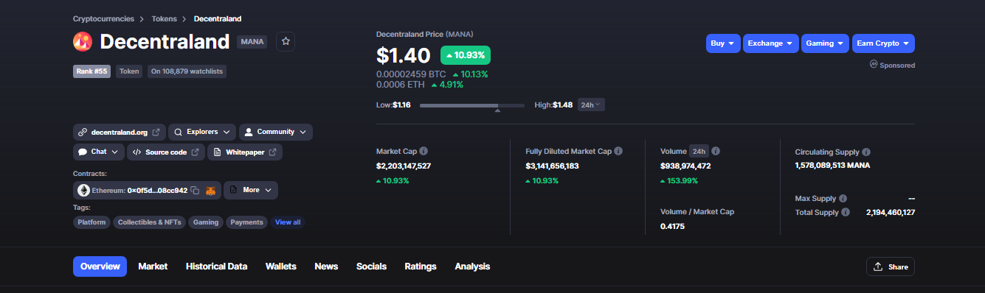Viewport: 985px width, 293px height.
Task: Show Circulating Supply info icon
Action: (x=866, y=152)
